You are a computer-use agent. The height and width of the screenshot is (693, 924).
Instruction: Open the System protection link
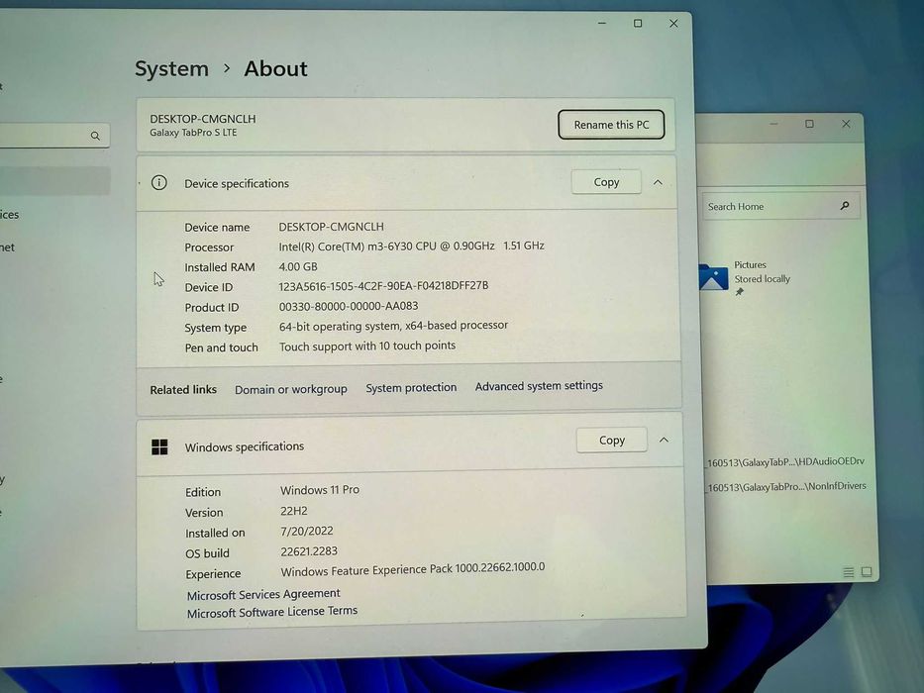click(411, 388)
